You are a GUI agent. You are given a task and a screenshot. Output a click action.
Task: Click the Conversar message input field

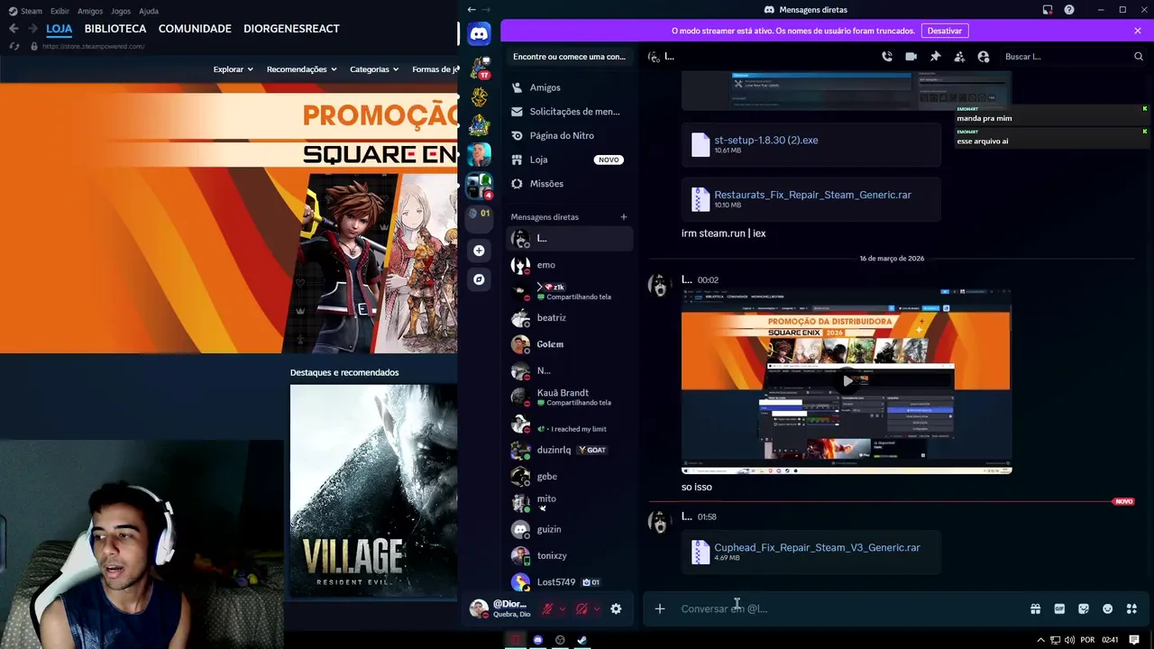(847, 608)
